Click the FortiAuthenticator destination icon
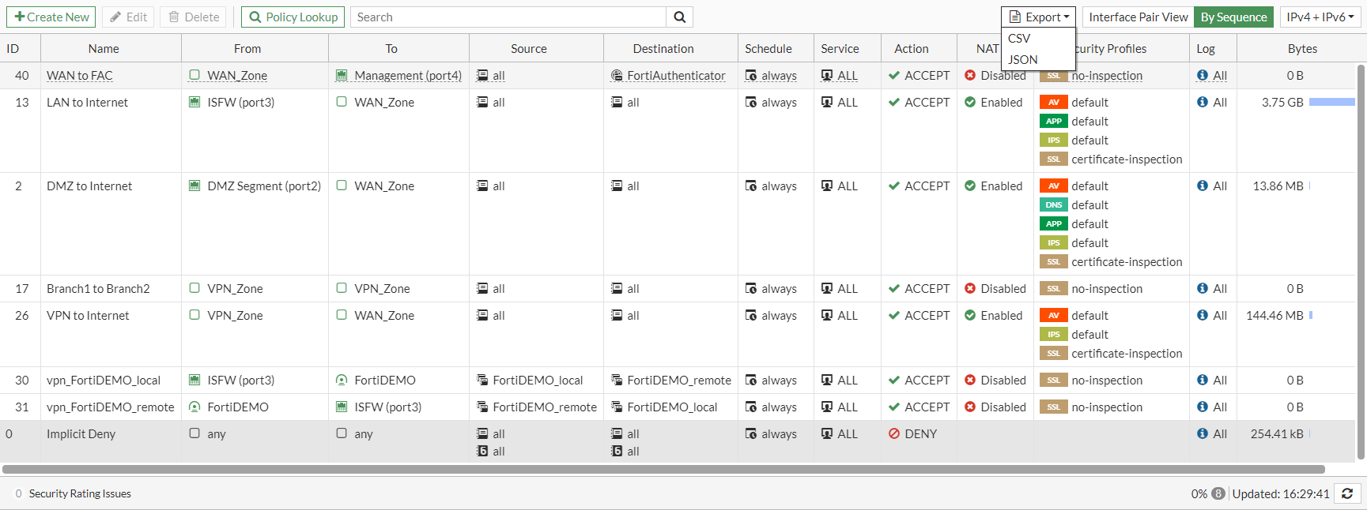This screenshot has width=1367, height=510. coord(617,76)
